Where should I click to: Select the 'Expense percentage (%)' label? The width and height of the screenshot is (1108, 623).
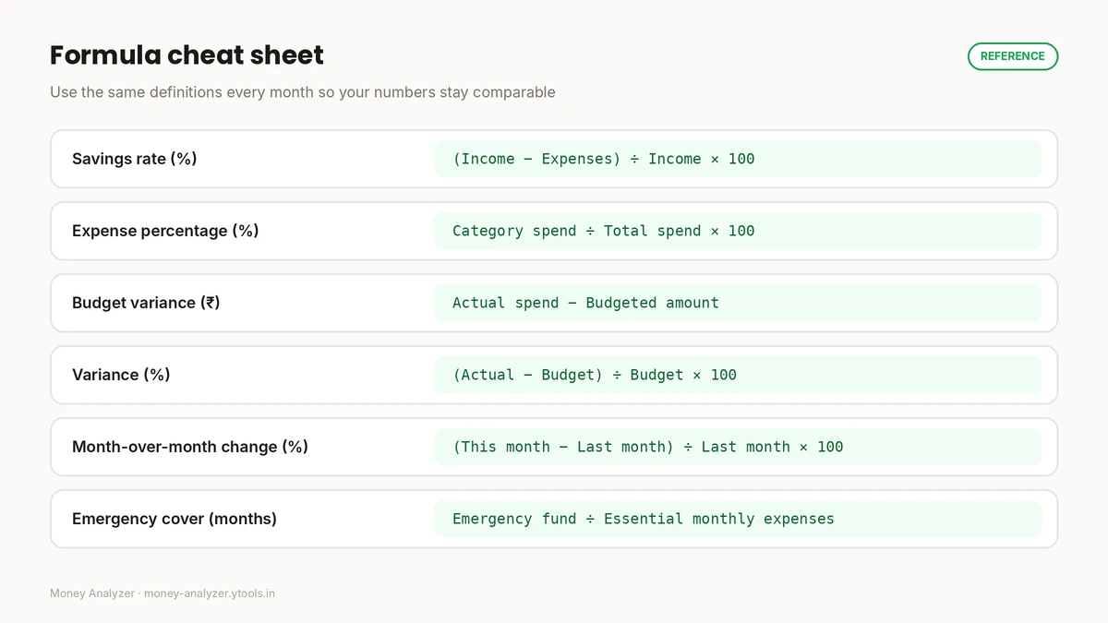(165, 231)
